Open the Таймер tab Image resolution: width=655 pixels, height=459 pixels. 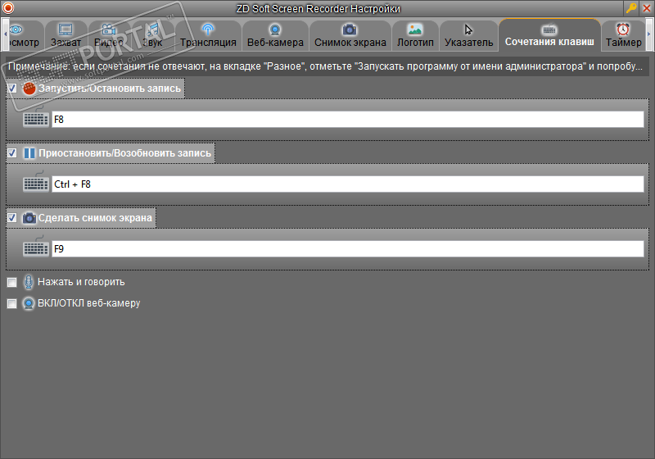pyautogui.click(x=623, y=35)
